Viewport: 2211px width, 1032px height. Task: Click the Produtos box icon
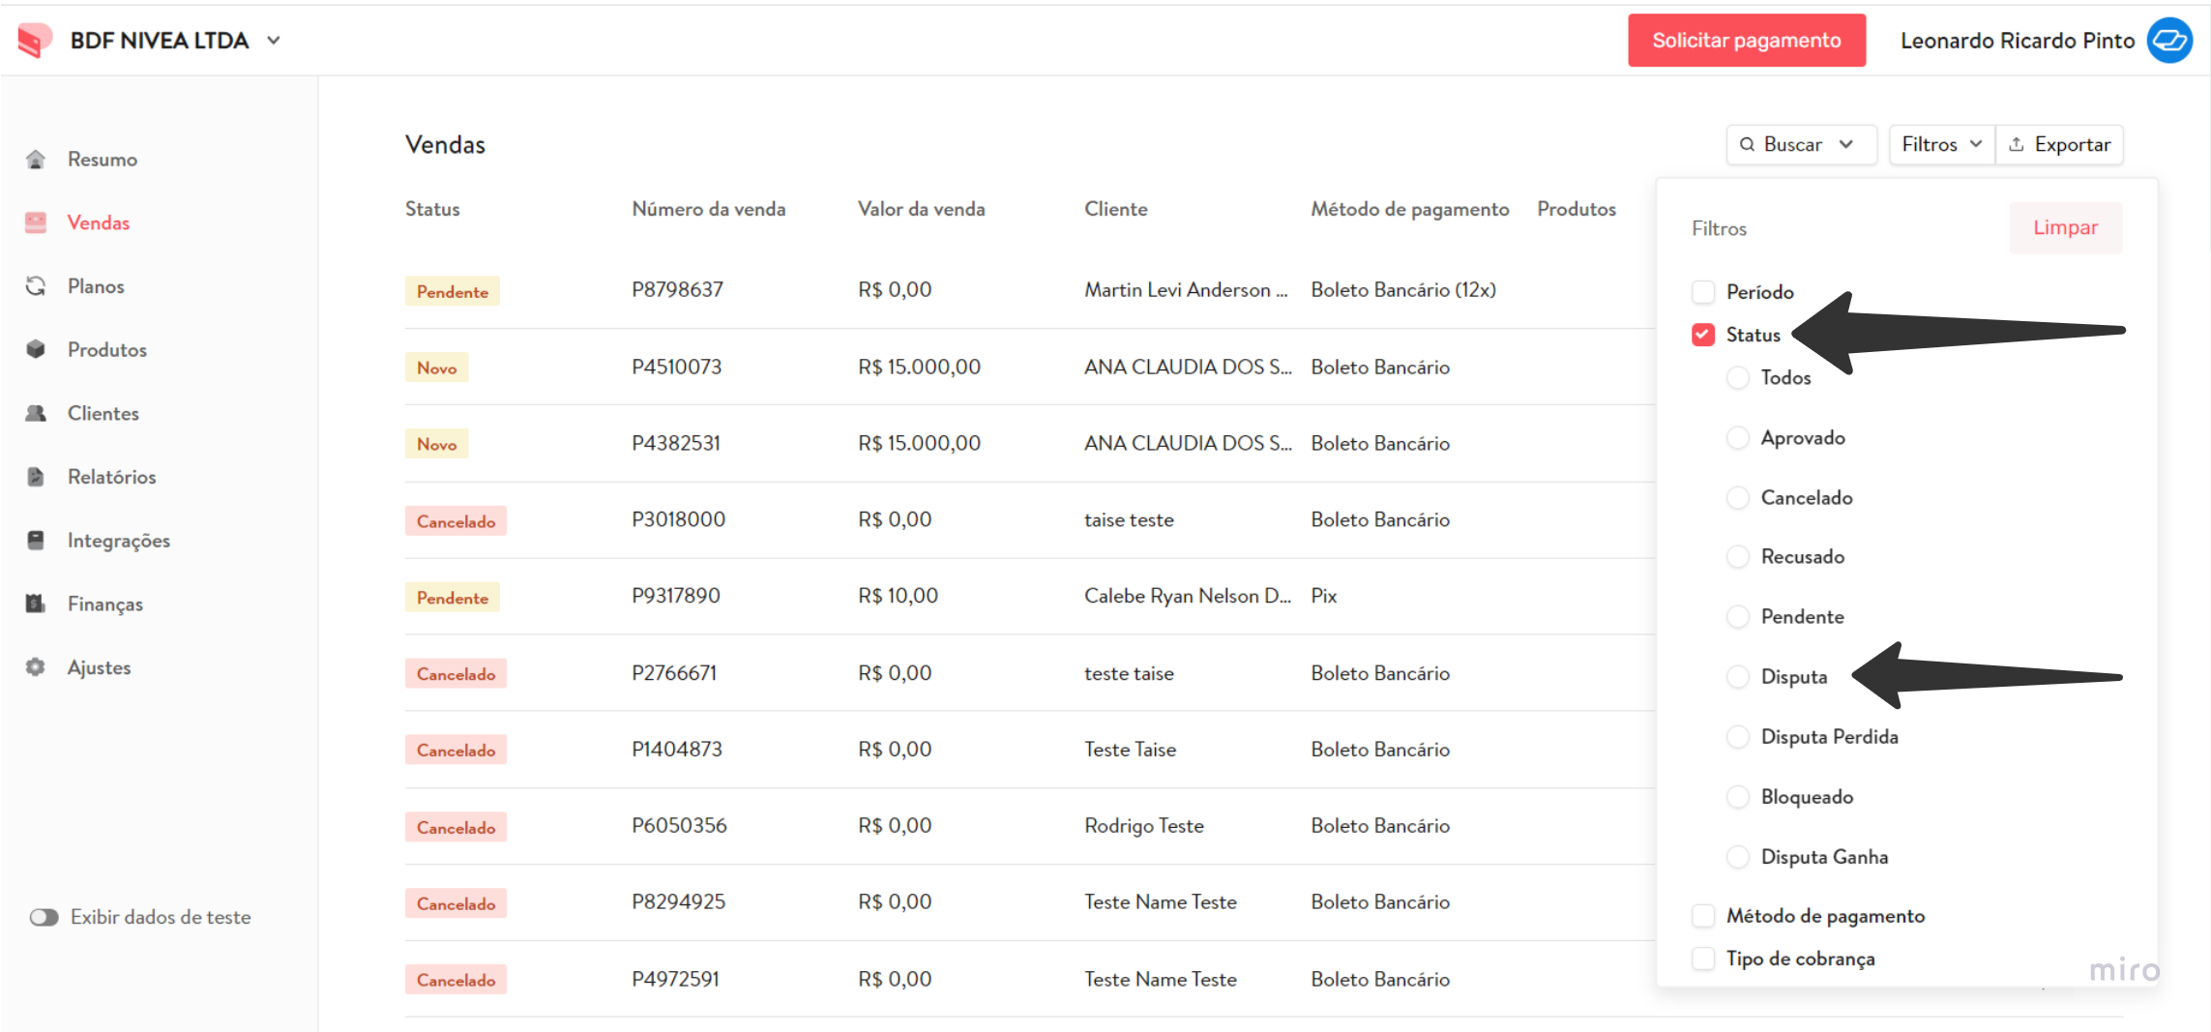[x=36, y=350]
